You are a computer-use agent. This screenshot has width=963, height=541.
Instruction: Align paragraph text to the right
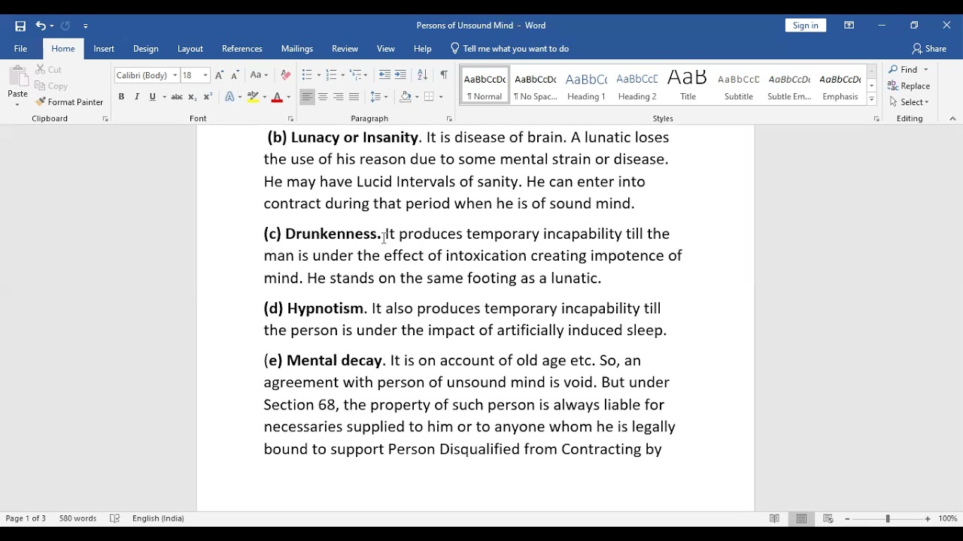click(339, 97)
